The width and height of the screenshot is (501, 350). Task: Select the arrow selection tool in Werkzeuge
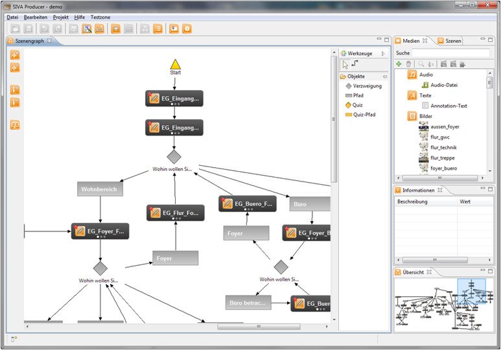click(x=345, y=64)
